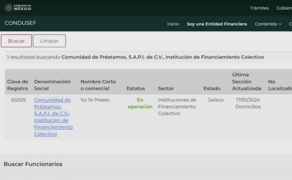Click the Estado column header

(212, 89)
